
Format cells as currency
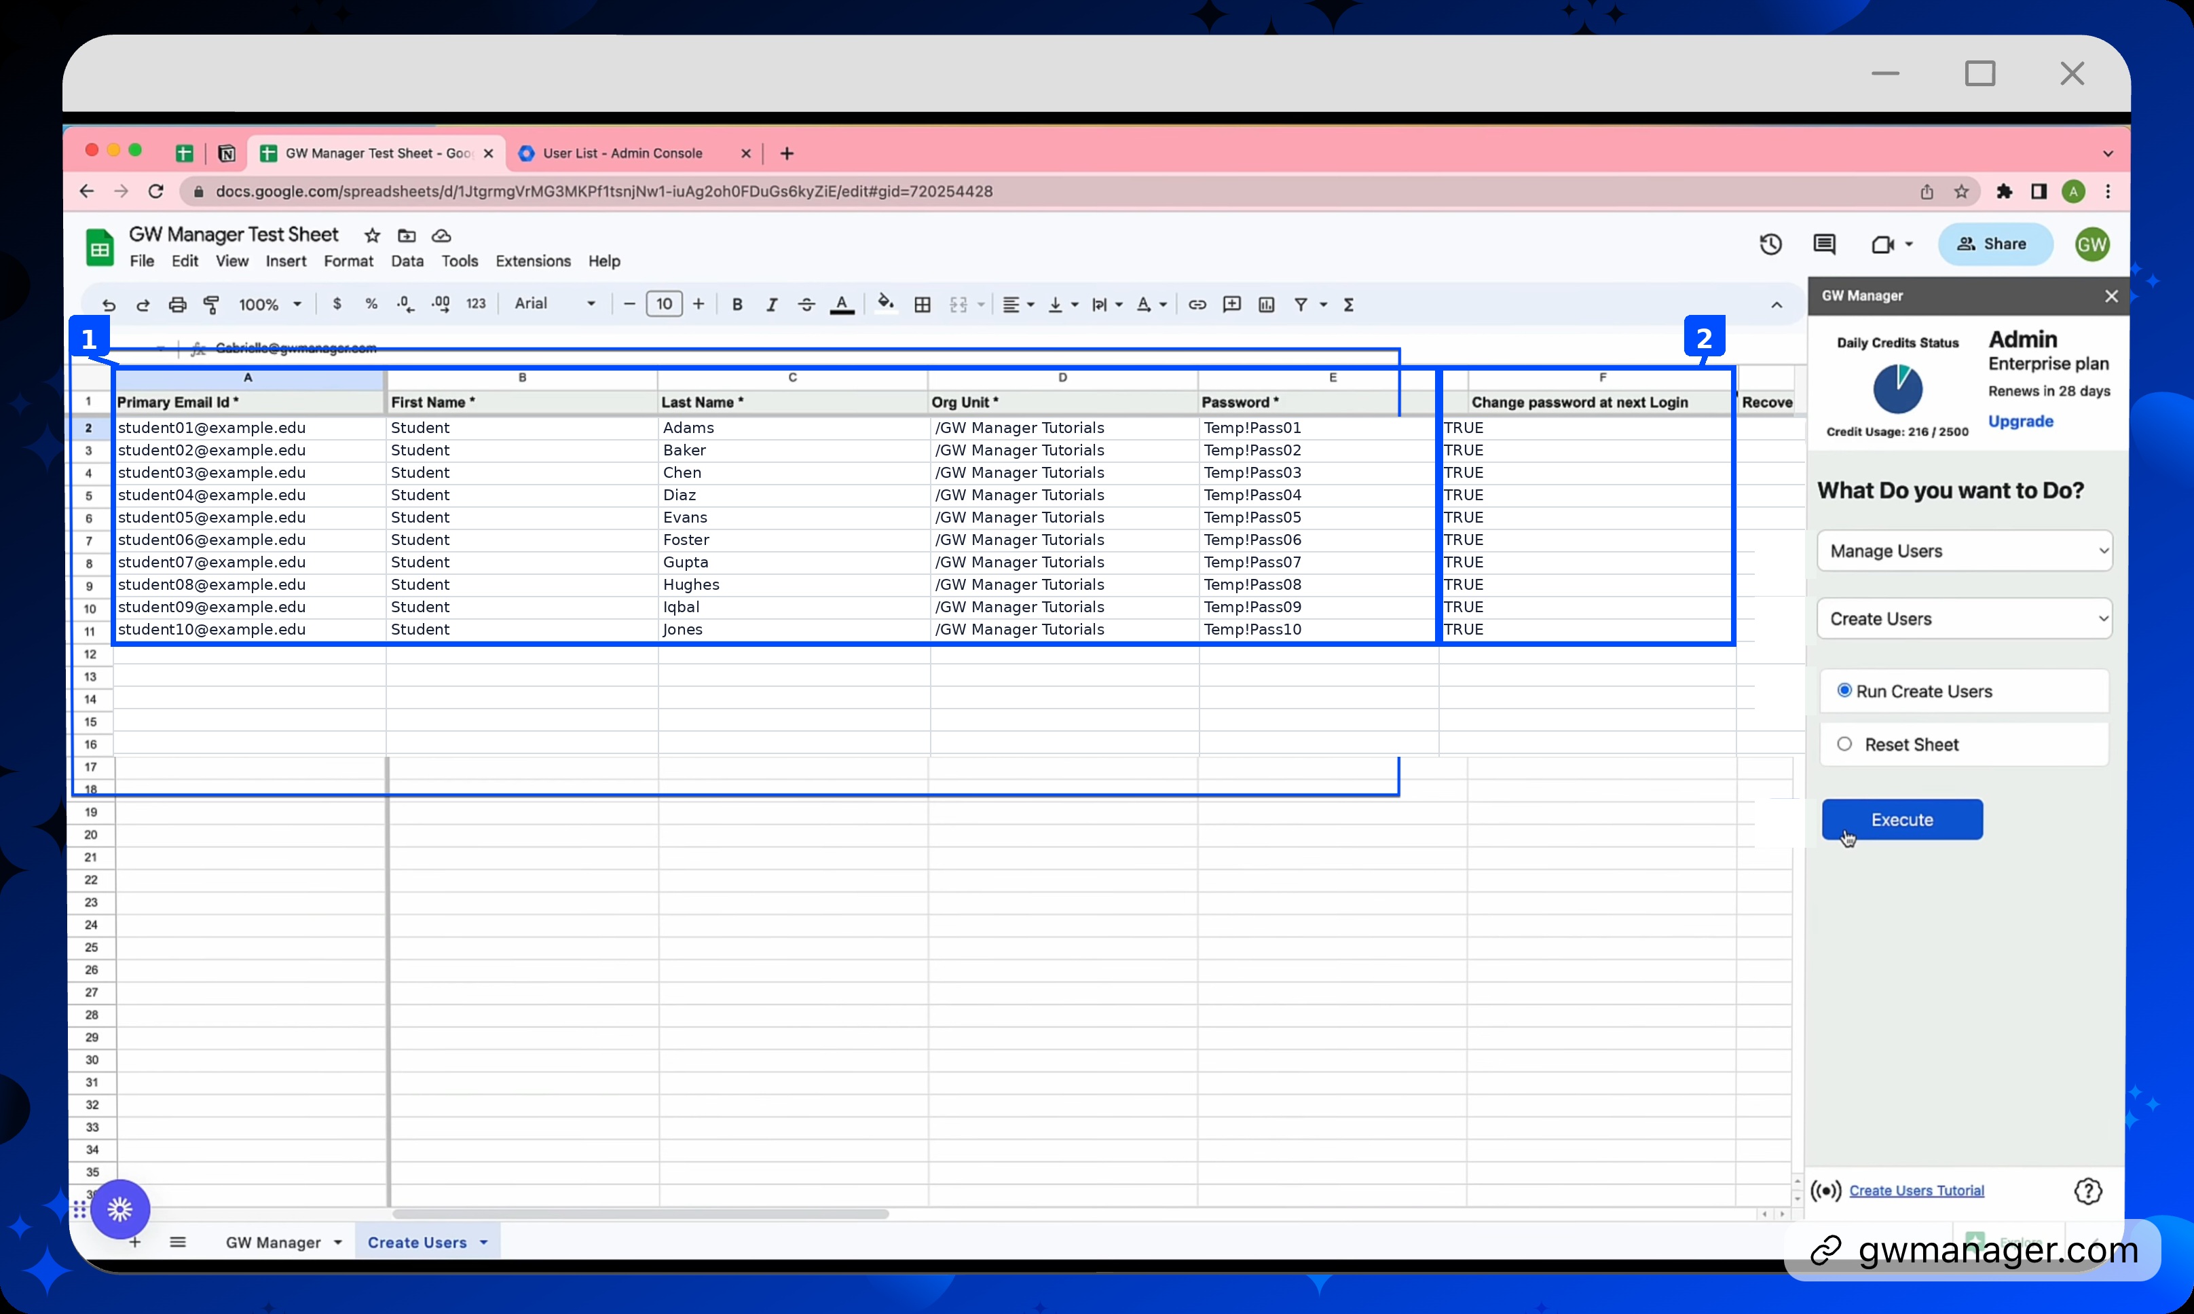pyautogui.click(x=337, y=303)
